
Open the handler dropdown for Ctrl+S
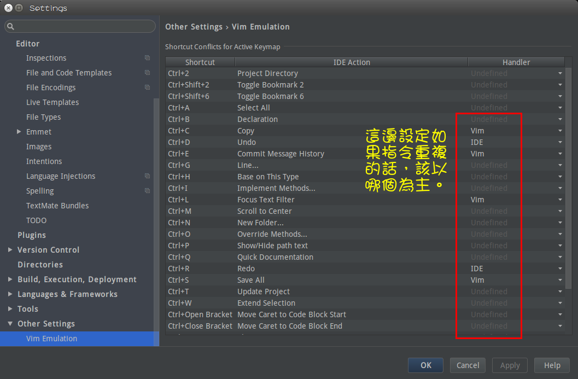pyautogui.click(x=559, y=279)
